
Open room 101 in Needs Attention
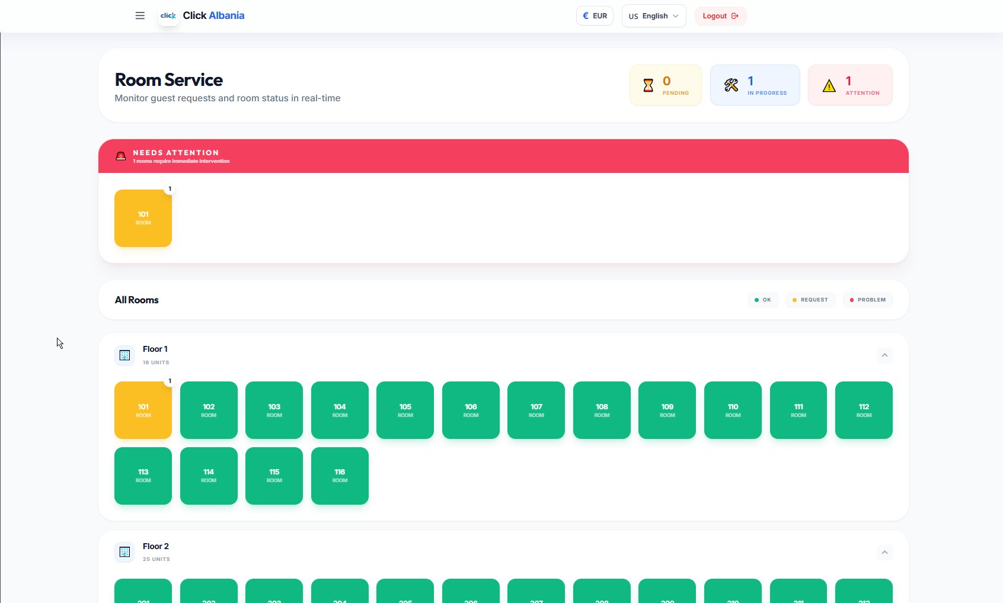coord(143,218)
